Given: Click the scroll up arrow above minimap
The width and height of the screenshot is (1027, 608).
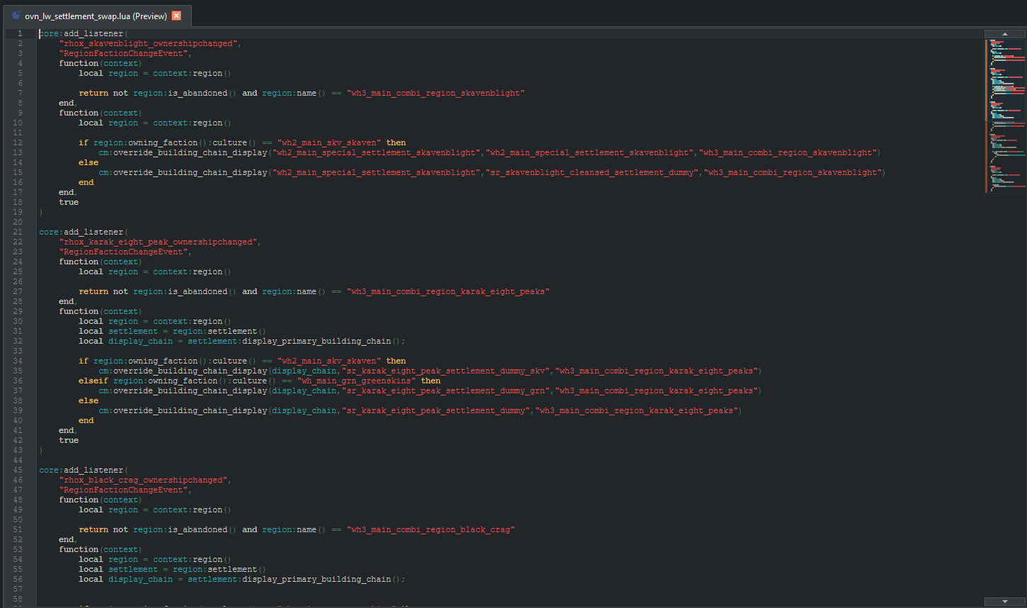Looking at the screenshot, I should 1004,33.
